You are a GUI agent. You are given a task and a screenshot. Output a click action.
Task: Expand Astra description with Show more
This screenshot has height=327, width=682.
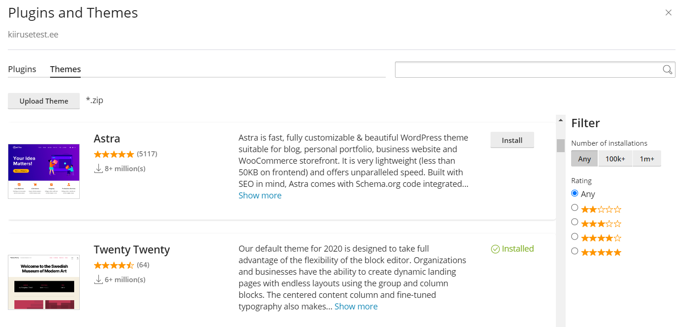pos(260,195)
